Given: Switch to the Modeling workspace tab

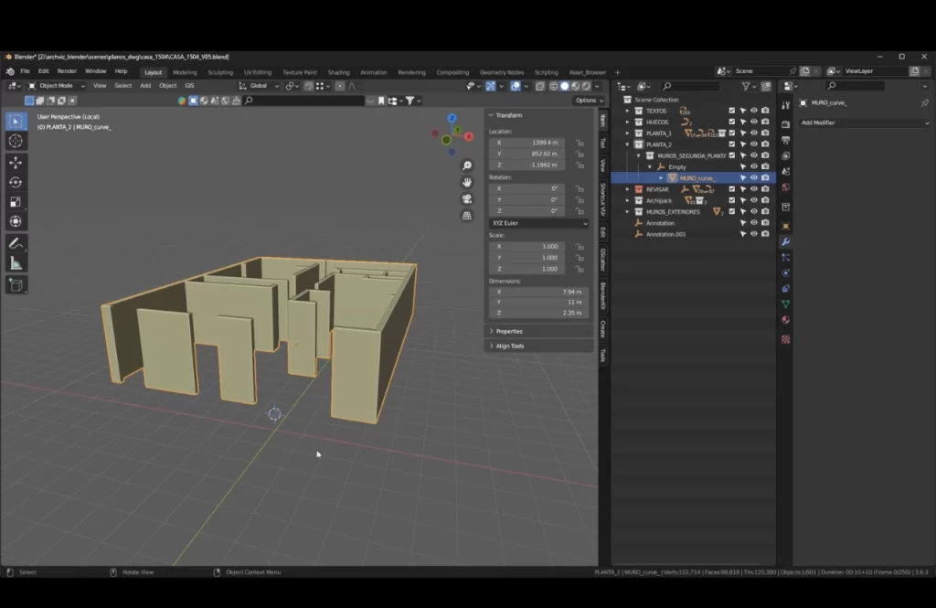Looking at the screenshot, I should click(186, 71).
